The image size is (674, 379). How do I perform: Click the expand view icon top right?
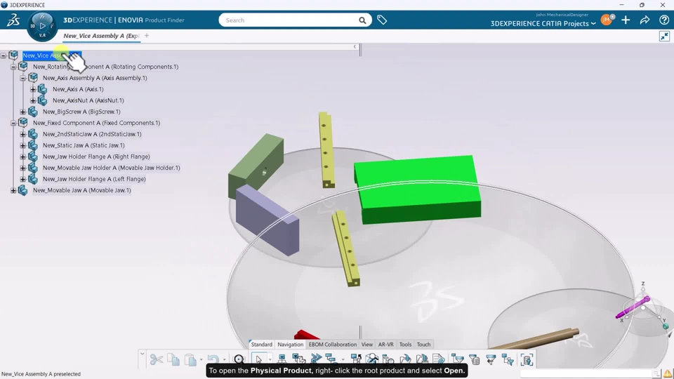tap(665, 36)
